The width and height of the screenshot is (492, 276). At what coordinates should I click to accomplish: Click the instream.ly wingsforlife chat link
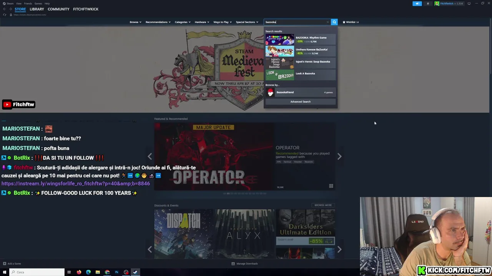coord(76,184)
